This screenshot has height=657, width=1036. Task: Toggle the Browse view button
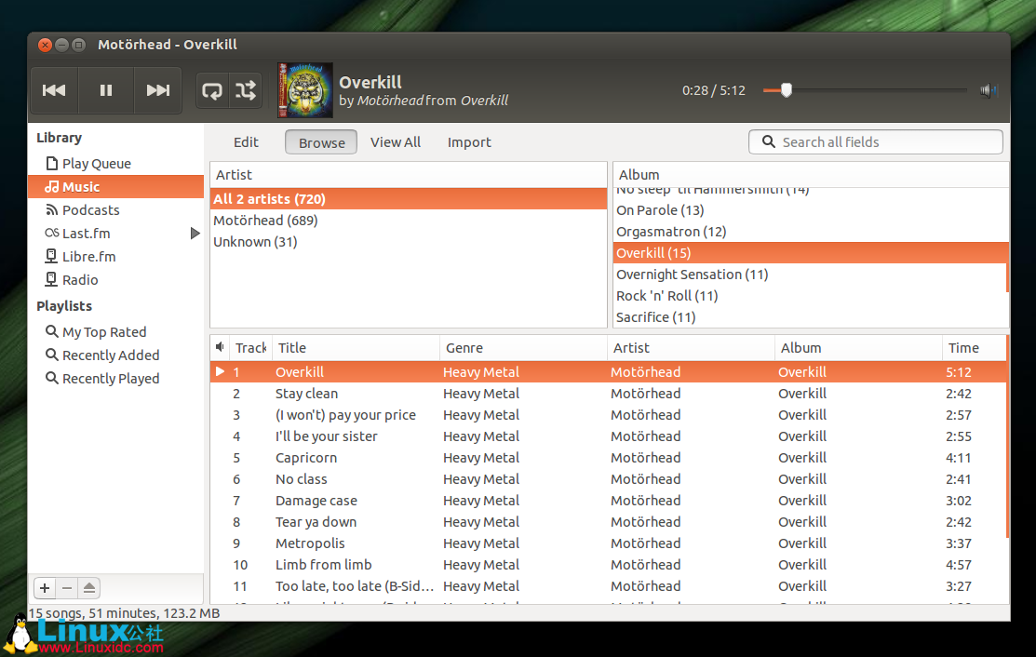click(321, 142)
